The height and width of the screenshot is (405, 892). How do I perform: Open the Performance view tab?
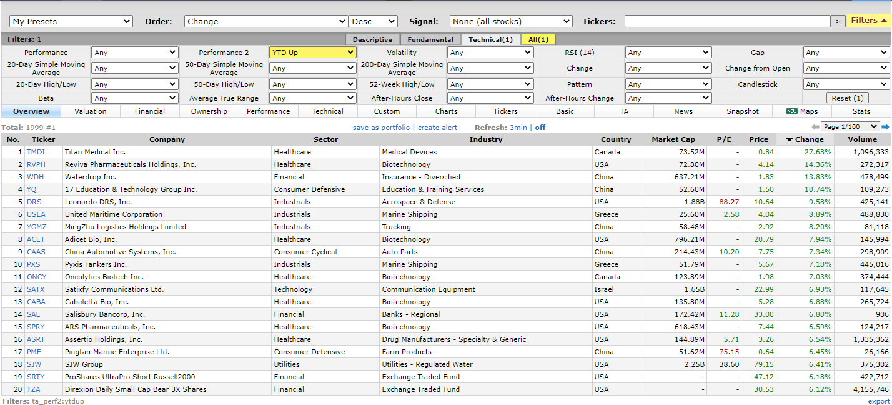point(269,111)
